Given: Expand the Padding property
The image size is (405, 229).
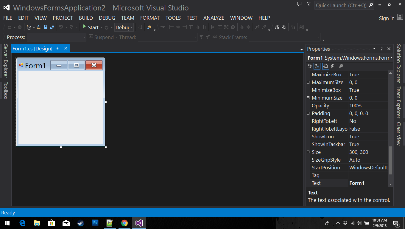Looking at the screenshot, I should pos(308,113).
